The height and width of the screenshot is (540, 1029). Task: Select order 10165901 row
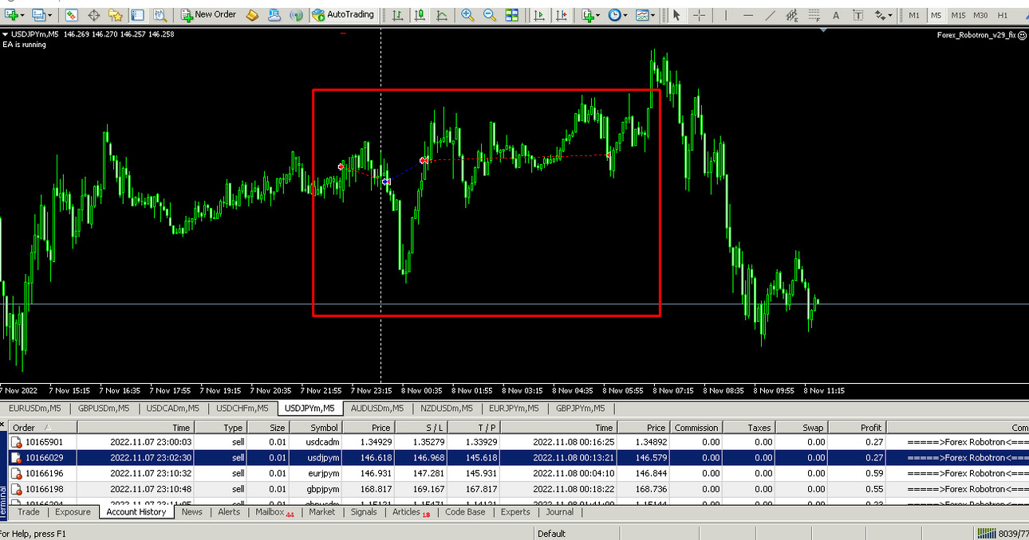518,442
